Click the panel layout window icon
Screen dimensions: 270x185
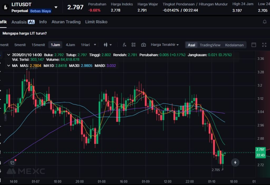[x=254, y=45]
